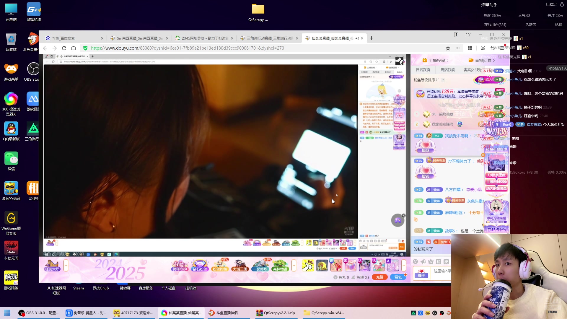Open the 森林物语 activity icon
567x319 pixels.
point(280,265)
